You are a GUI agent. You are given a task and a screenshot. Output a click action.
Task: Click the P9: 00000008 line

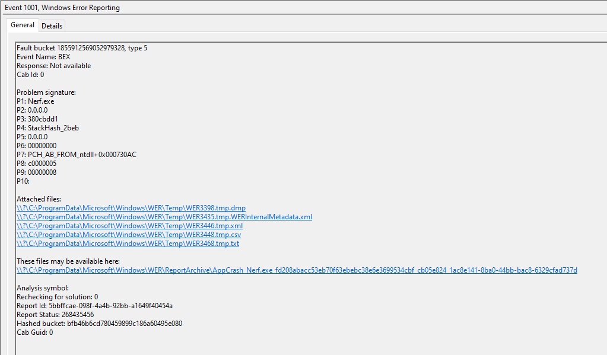click(36, 172)
